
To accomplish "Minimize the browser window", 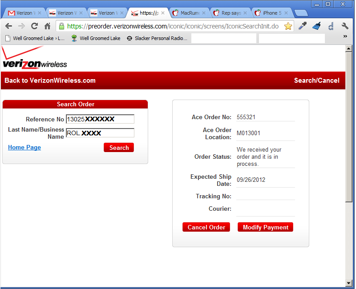I will (x=317, y=4).
